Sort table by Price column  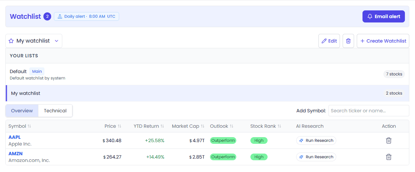tap(113, 126)
